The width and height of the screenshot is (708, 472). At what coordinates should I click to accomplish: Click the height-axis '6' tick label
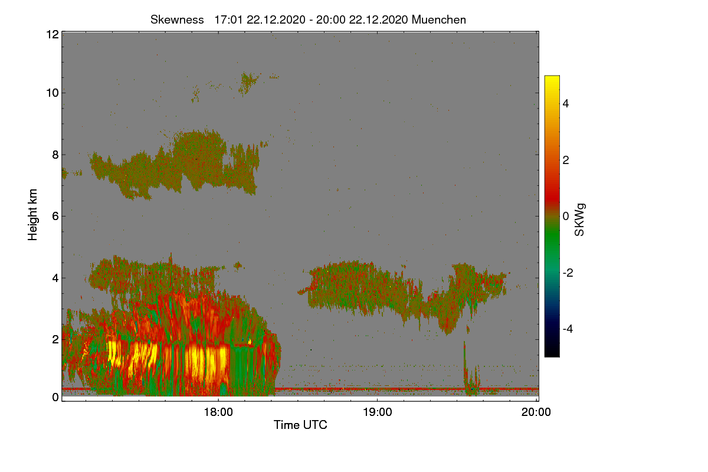55,216
